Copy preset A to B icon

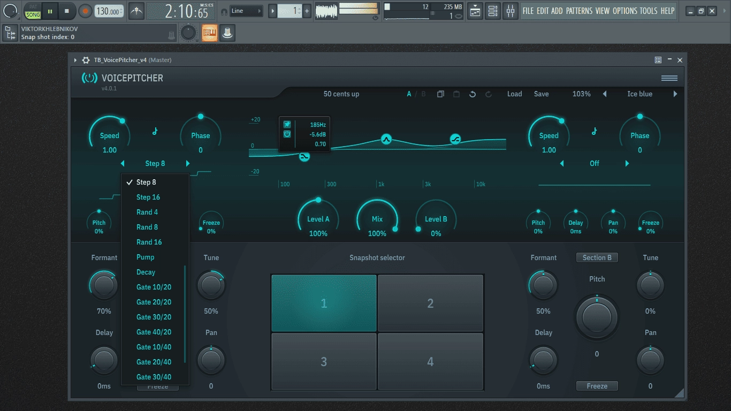(440, 94)
